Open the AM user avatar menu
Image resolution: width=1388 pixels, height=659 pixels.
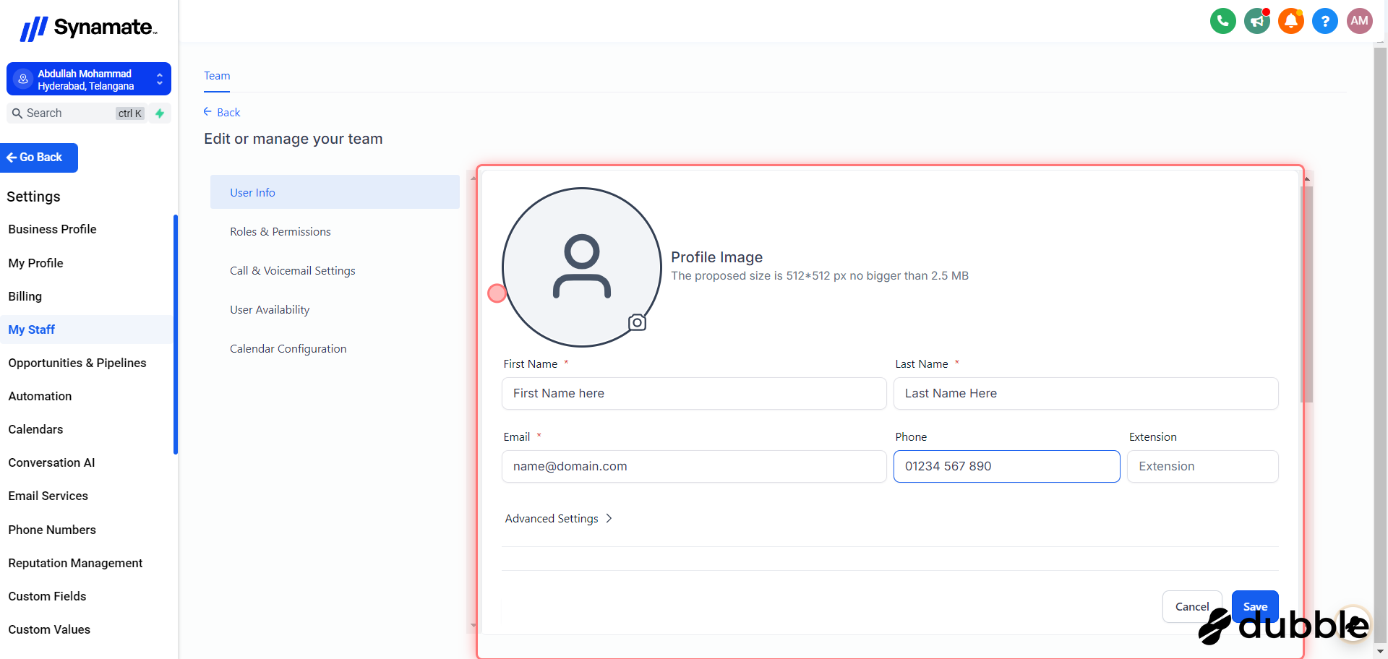(x=1359, y=21)
